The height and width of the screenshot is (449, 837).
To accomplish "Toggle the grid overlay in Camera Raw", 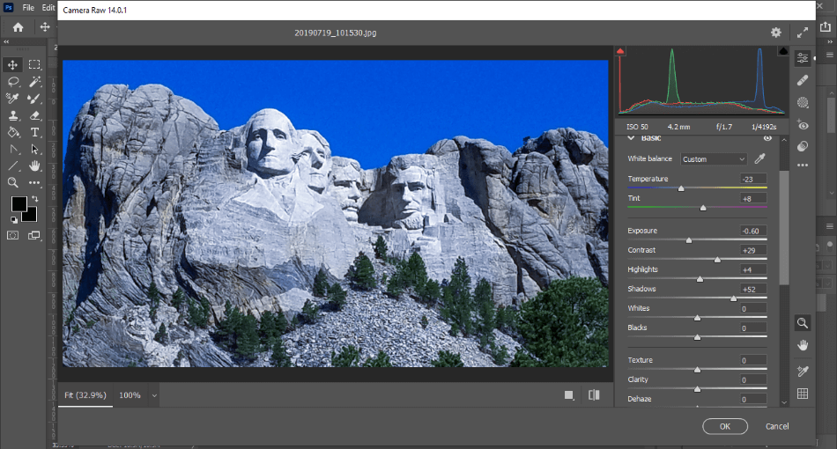I will tap(803, 394).
